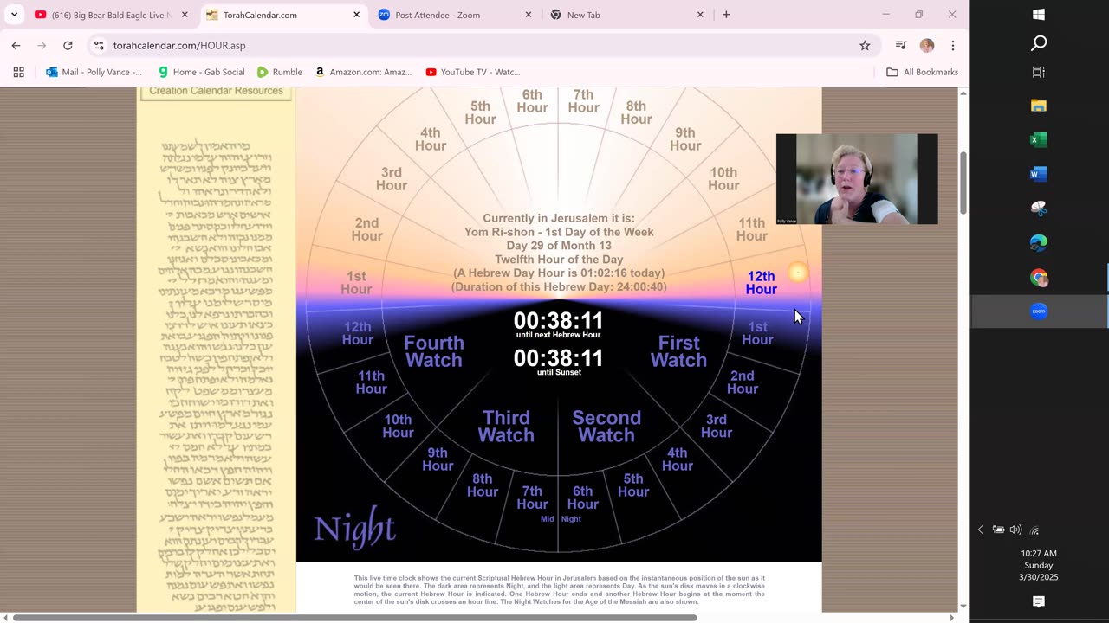Launch Word from the taskbar
Image resolution: width=1109 pixels, height=623 pixels.
(1039, 174)
